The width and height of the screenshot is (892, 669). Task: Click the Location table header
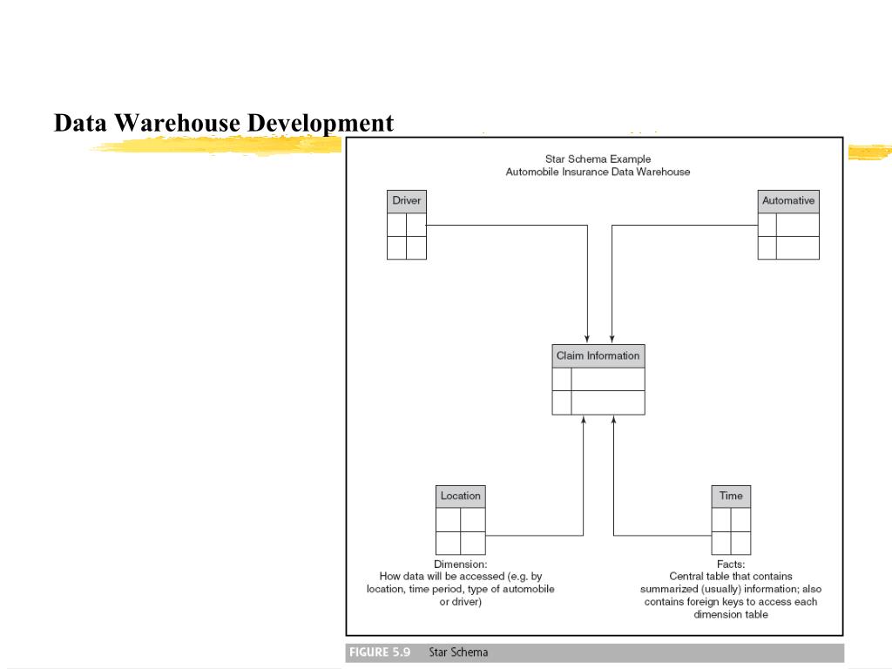point(461,496)
